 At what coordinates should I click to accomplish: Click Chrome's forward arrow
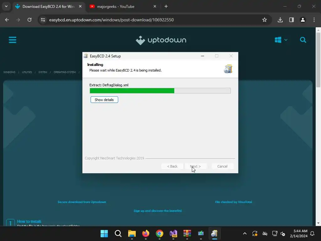[x=18, y=20]
